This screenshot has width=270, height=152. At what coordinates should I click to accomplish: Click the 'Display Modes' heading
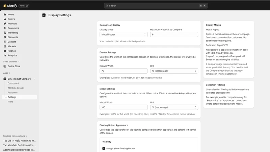(x=213, y=25)
